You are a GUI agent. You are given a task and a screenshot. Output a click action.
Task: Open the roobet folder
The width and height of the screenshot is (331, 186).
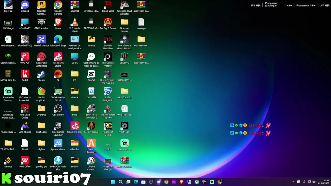click(75, 162)
